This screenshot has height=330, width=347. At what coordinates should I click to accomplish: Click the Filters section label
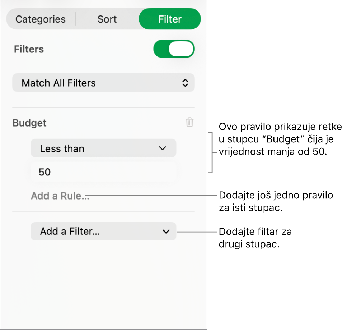(x=29, y=49)
